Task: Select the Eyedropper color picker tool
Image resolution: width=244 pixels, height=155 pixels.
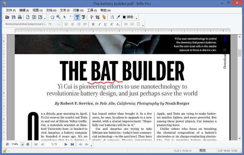Action: 118,17
